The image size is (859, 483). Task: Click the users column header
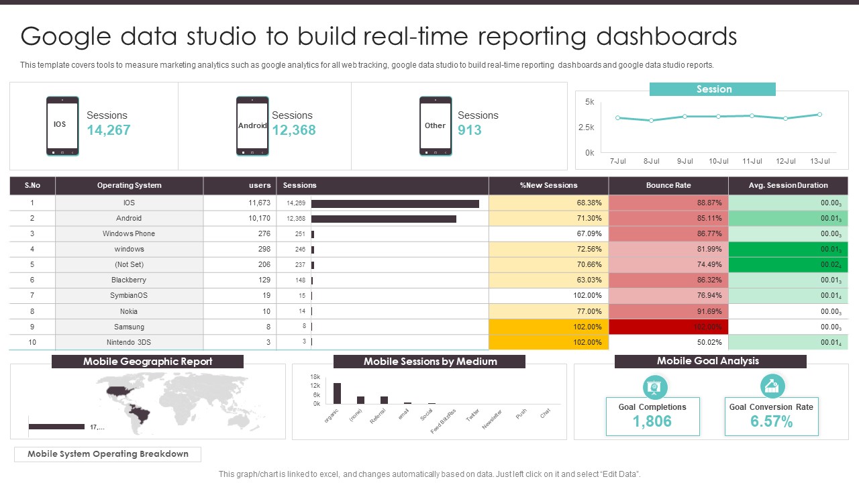point(240,186)
